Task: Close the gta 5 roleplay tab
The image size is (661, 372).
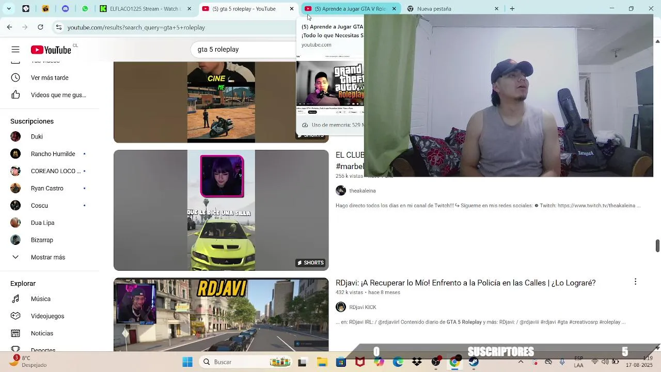Action: click(x=291, y=9)
